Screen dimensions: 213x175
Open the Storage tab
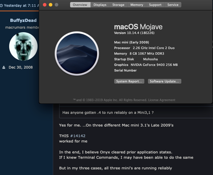[x=118, y=5]
